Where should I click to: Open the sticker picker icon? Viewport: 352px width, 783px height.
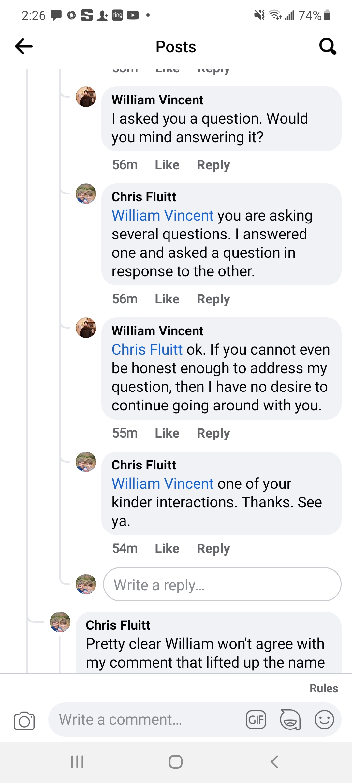[290, 720]
